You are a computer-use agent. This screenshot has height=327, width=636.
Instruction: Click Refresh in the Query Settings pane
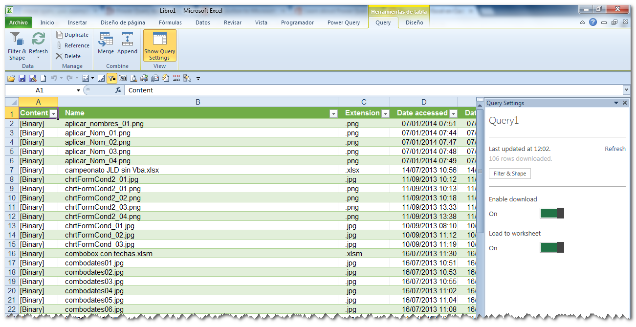coord(614,149)
